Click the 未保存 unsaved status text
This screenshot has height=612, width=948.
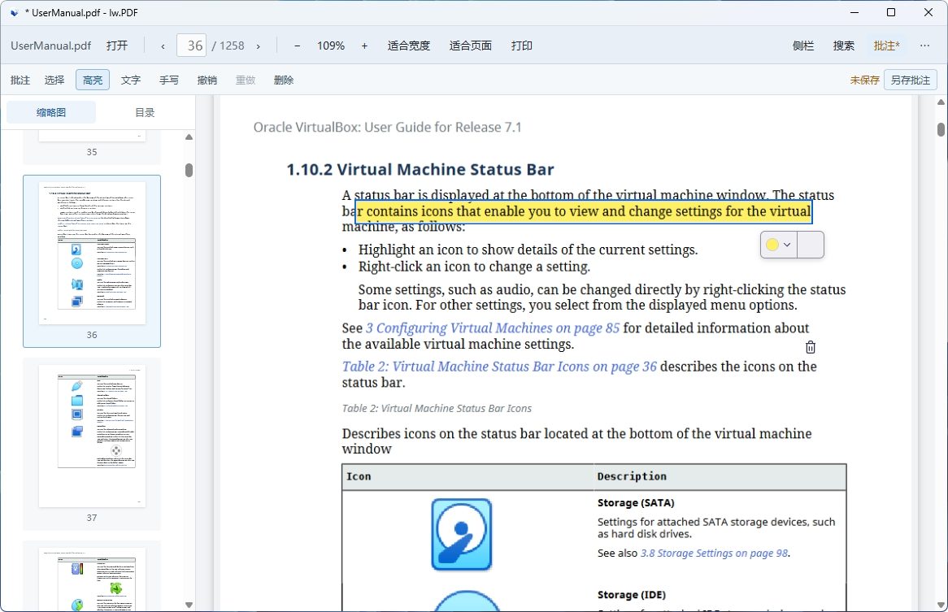tap(864, 80)
